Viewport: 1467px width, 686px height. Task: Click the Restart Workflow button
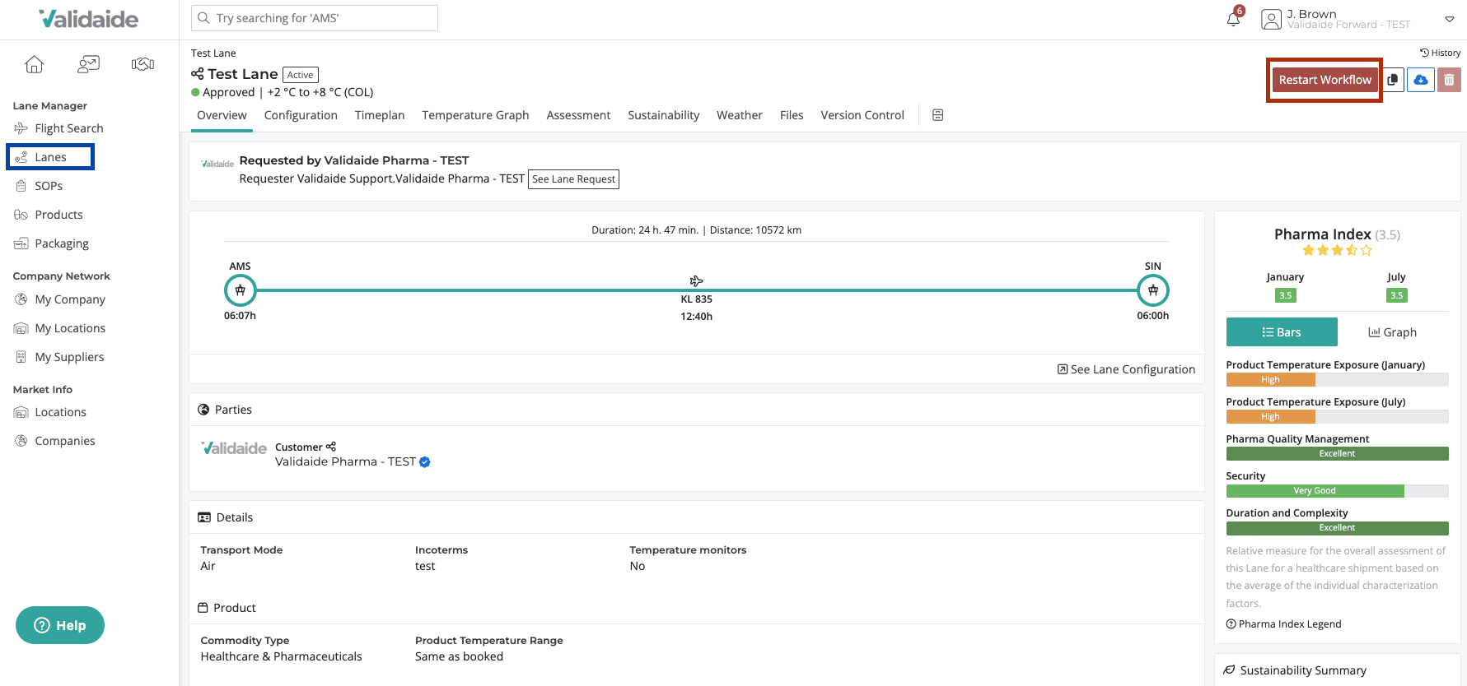coord(1325,80)
